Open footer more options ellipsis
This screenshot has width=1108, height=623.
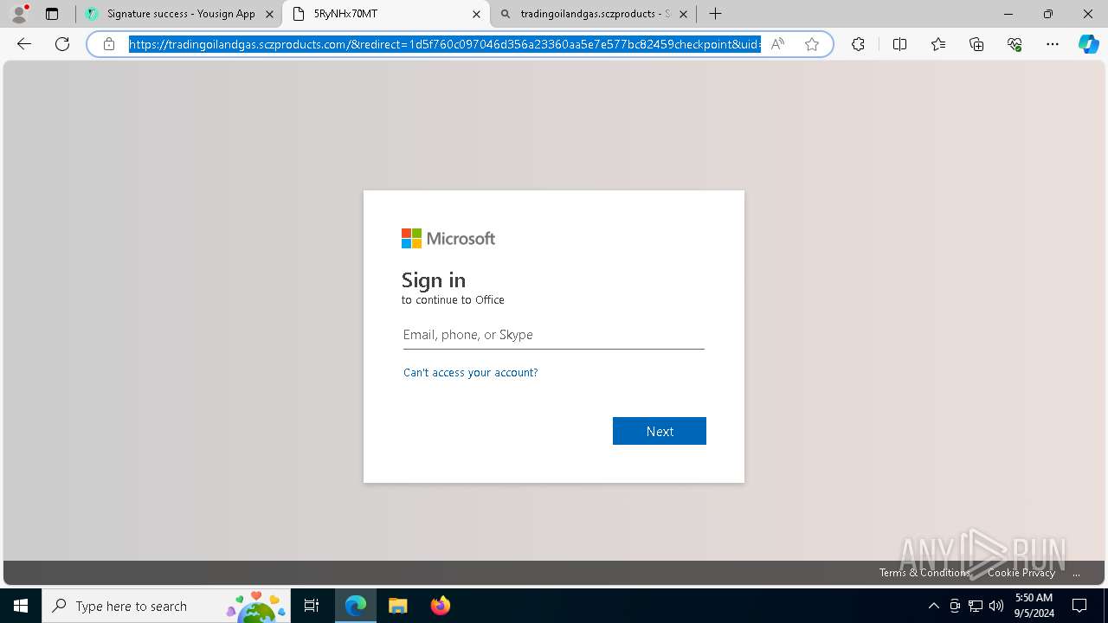(1077, 573)
